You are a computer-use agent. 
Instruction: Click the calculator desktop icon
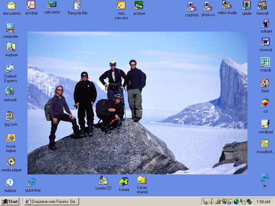point(52,5)
